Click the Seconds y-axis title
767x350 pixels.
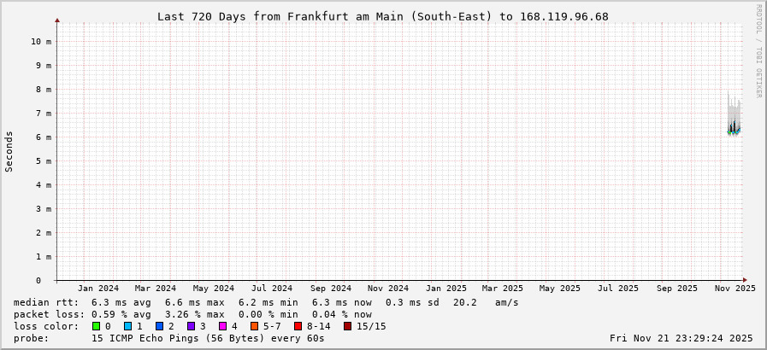[9, 151]
